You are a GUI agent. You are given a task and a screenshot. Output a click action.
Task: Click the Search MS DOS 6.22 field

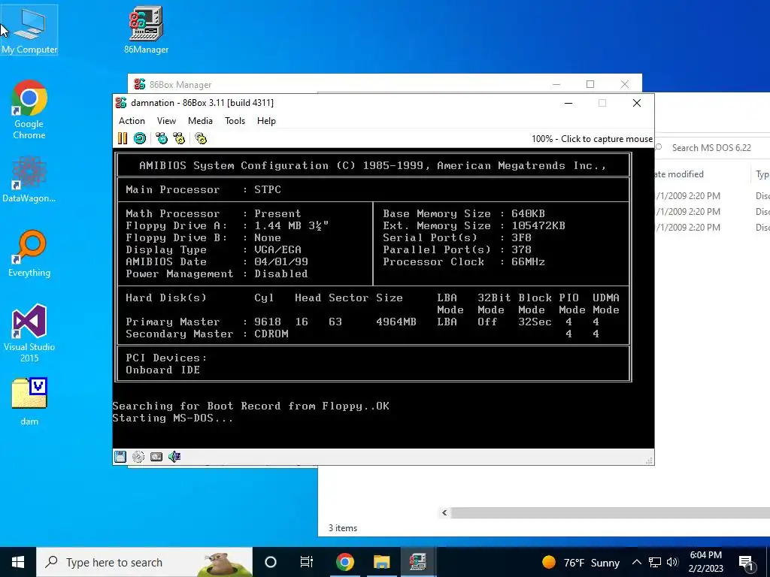712,148
